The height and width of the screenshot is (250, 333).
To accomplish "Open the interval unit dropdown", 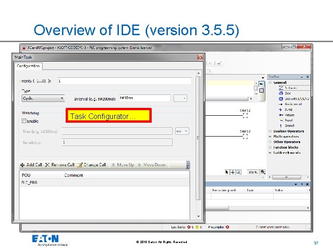I will pos(180,98).
